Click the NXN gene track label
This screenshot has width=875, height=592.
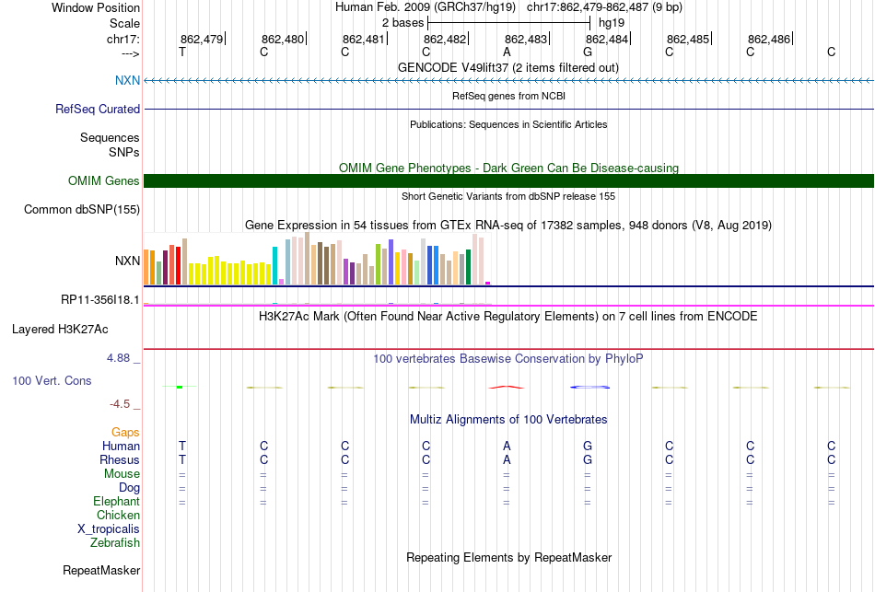(x=127, y=80)
